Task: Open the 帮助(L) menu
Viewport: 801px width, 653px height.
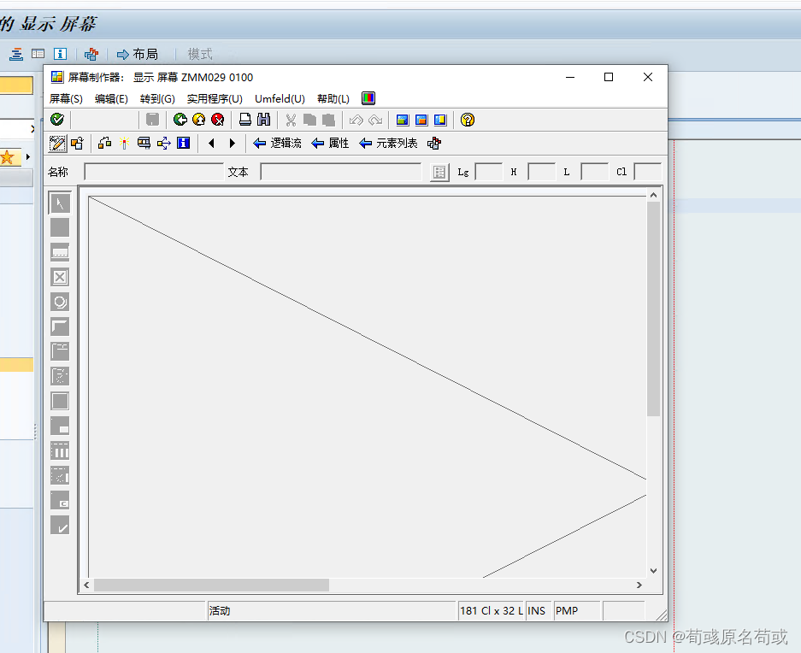Action: (333, 98)
